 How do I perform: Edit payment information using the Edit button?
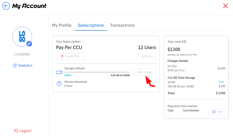point(217,112)
